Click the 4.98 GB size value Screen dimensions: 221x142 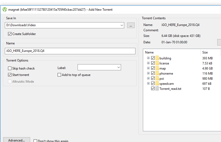click(x=207, y=68)
